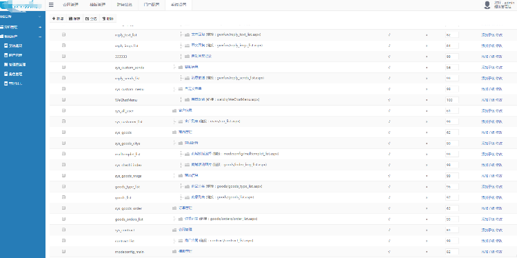The width and height of the screenshot is (517, 258).
Task: Click folder icon in mailtemplet_list row
Action: (187, 154)
